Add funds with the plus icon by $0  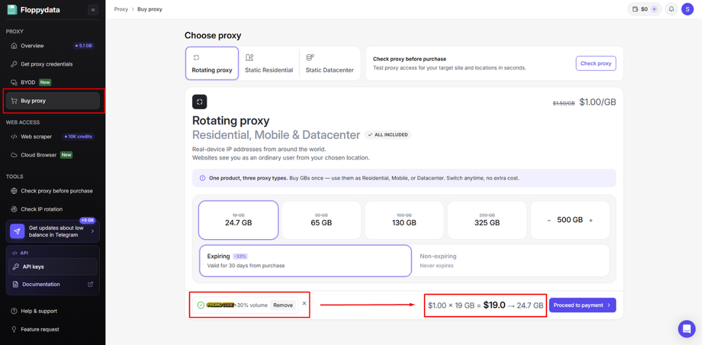point(654,9)
